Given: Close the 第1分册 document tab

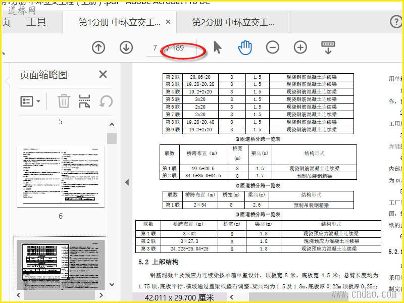Looking at the screenshot, I should (x=168, y=22).
